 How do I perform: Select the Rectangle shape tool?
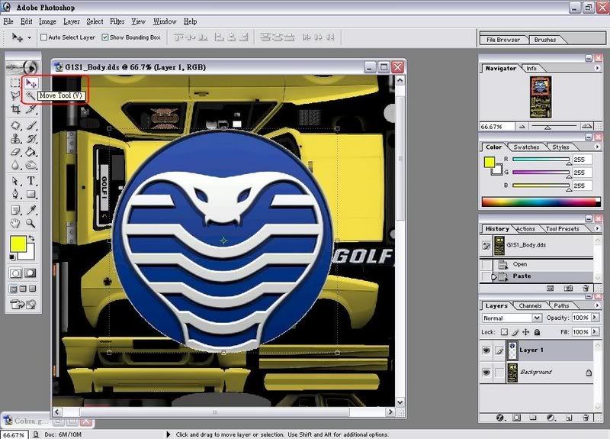(31, 194)
